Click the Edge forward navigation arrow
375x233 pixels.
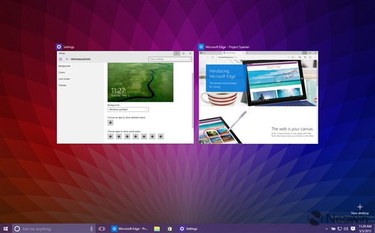tap(207, 57)
